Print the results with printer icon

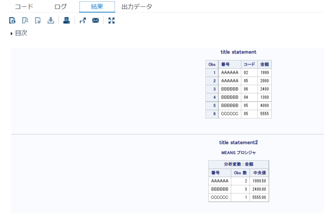pos(66,20)
